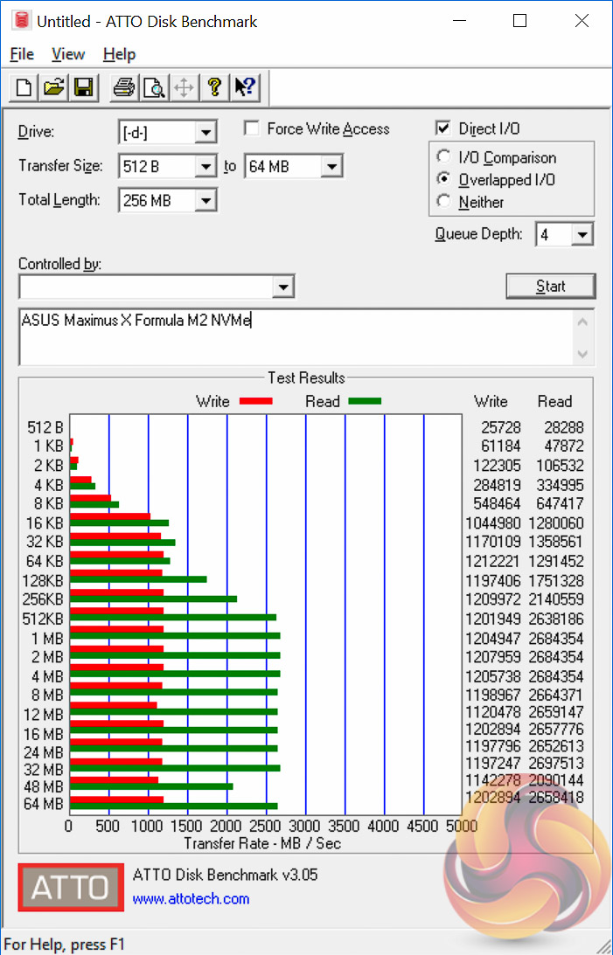Click the Test Results heading
The image size is (613, 955).
(x=306, y=377)
